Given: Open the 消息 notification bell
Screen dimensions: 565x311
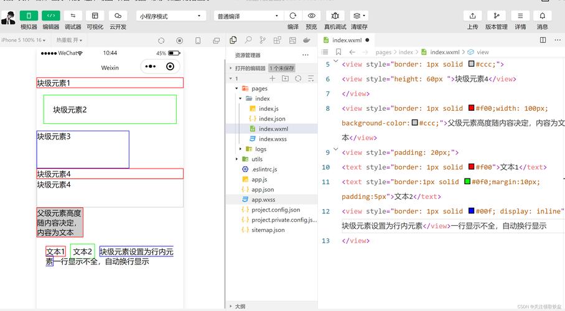Looking at the screenshot, I should pos(542,16).
